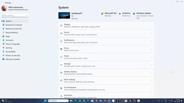Viewport: 184px width, 103px height.
Task: Click the Apps icon in sidebar
Action: [x=3, y=36]
